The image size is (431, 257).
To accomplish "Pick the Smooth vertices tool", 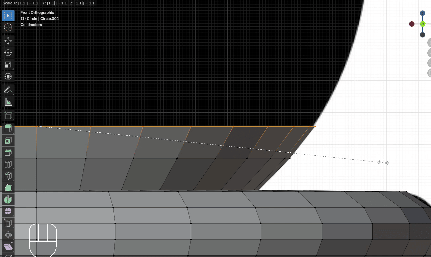I will (x=8, y=211).
